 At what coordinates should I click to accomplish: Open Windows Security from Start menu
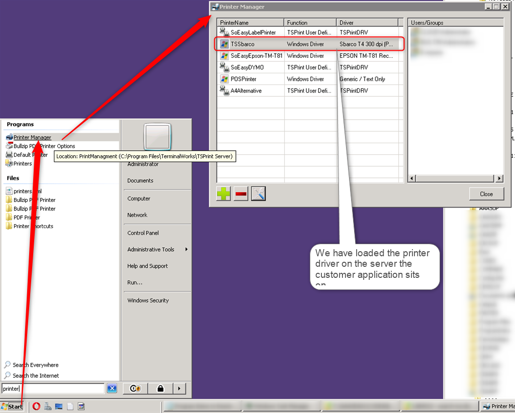tap(148, 300)
